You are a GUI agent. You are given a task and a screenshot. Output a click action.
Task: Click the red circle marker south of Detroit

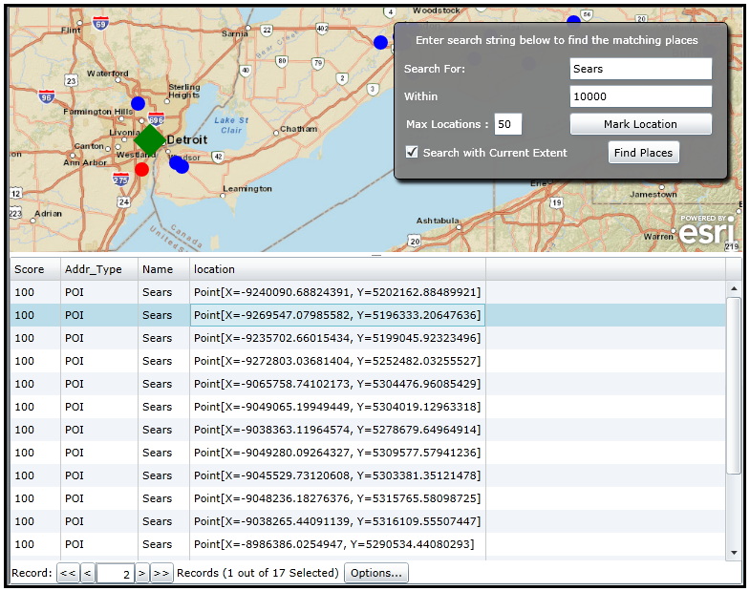[141, 169]
